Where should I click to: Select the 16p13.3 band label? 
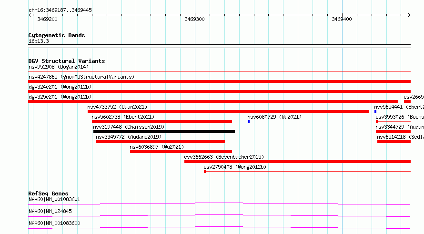point(39,41)
